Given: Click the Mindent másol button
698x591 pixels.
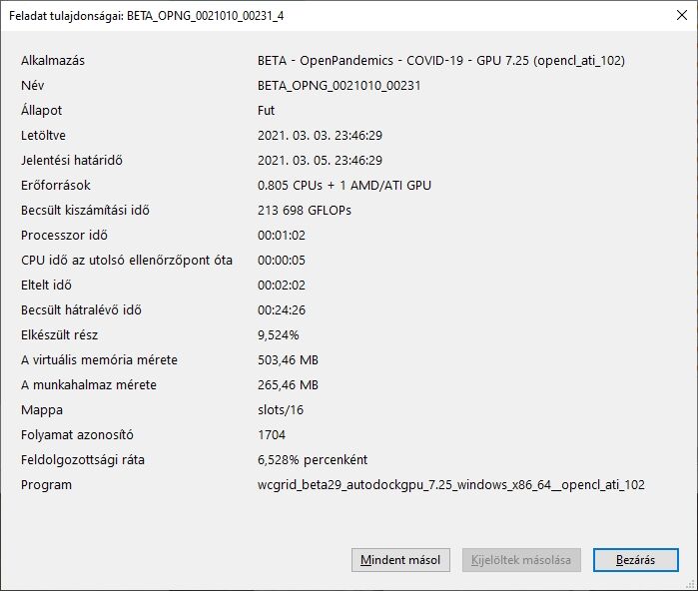Looking at the screenshot, I should (x=400, y=560).
